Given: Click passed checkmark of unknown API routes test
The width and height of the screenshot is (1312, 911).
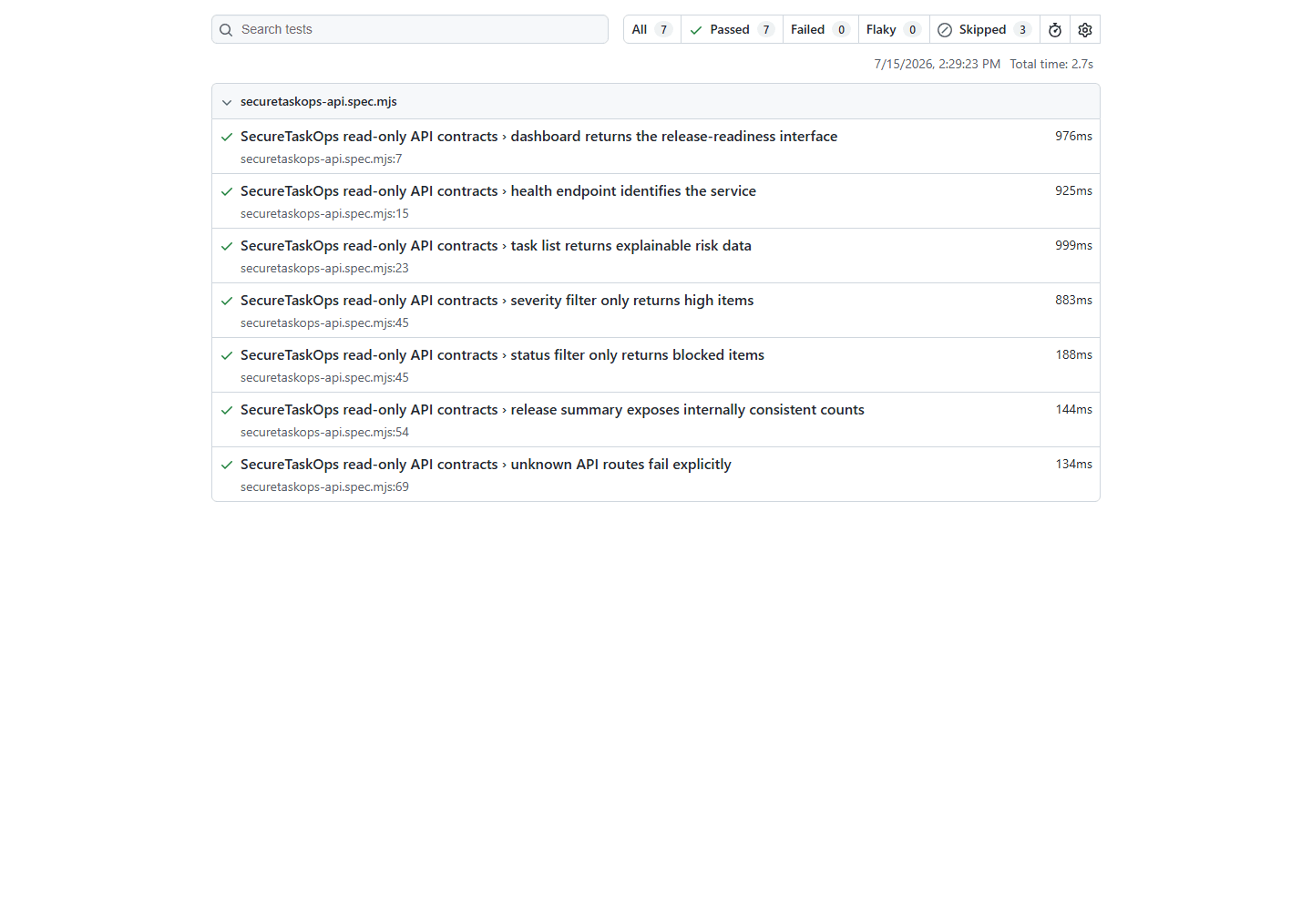Looking at the screenshot, I should click(x=227, y=466).
